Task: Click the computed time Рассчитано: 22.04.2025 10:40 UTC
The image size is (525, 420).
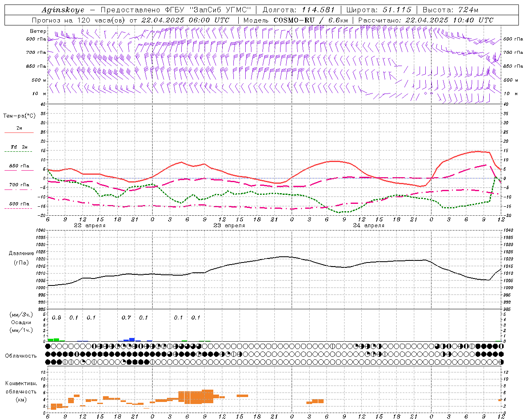Action: (x=426, y=20)
